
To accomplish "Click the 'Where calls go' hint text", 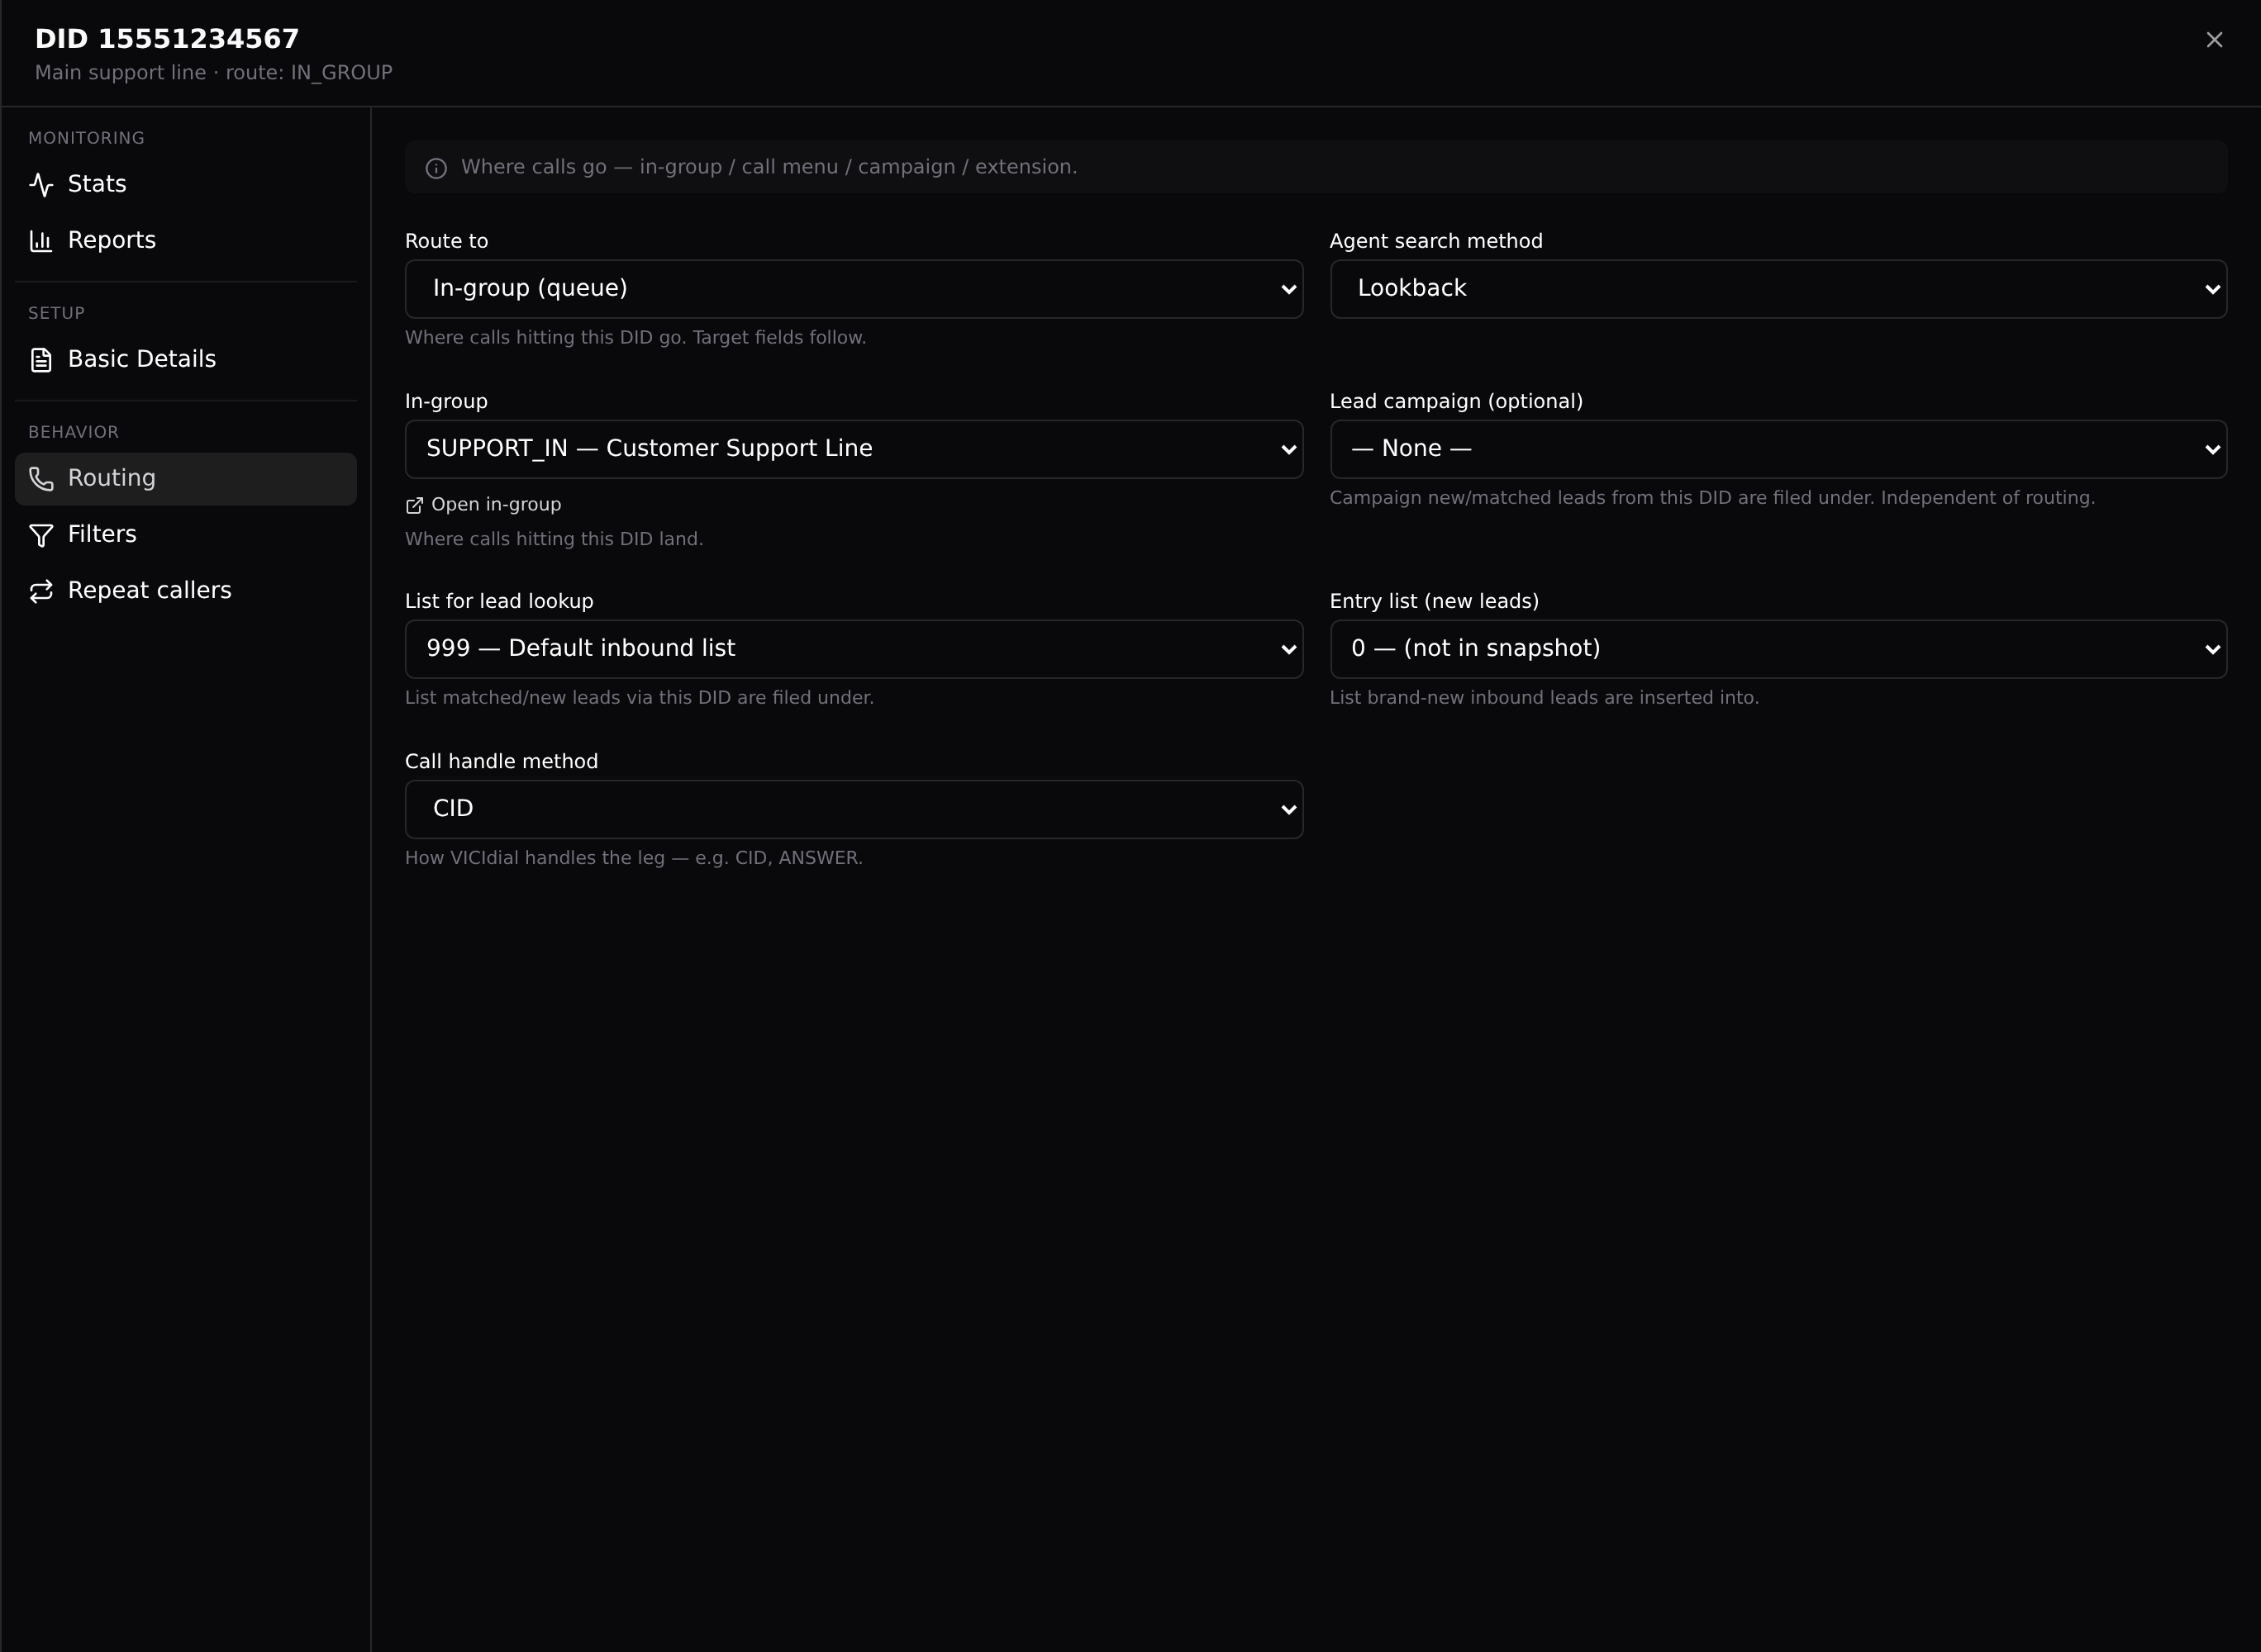I will point(769,167).
